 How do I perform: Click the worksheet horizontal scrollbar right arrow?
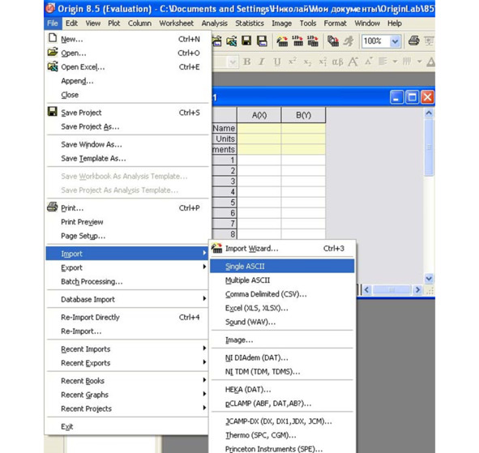[417, 289]
